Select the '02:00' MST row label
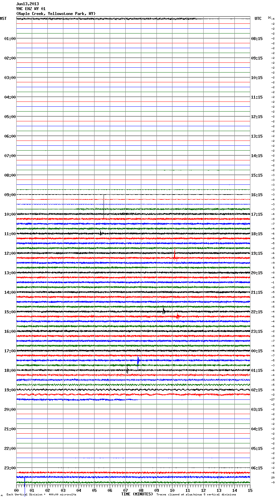The height and width of the screenshot is (499, 276). pyautogui.click(x=10, y=58)
